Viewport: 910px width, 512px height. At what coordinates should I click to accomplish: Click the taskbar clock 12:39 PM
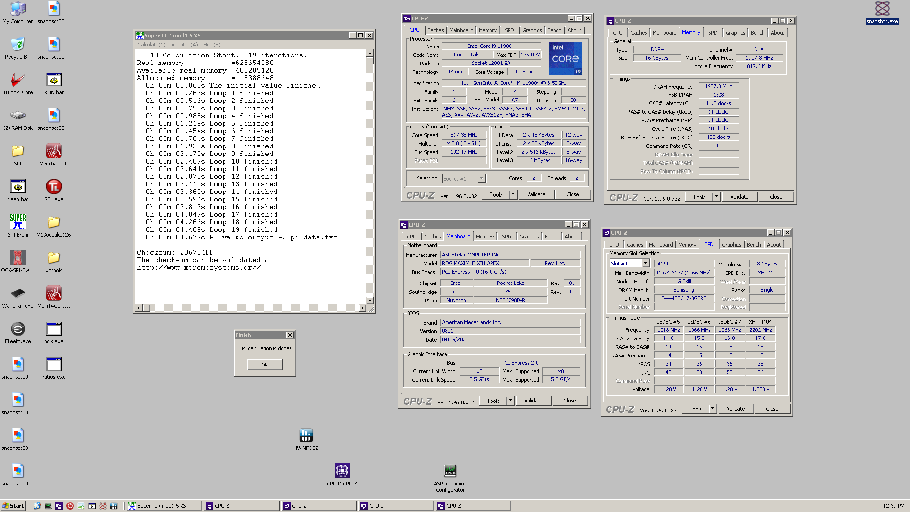(x=894, y=506)
